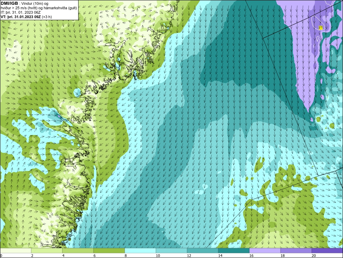Click the scale label '20'
Image resolution: width=343 pixels, height=258 pixels.
tap(314, 256)
